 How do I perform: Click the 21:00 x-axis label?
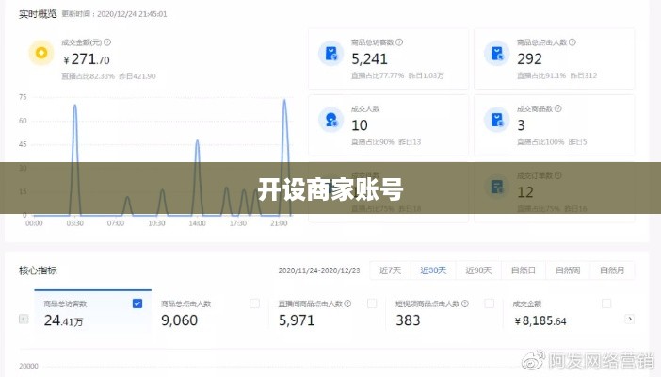[x=279, y=223]
